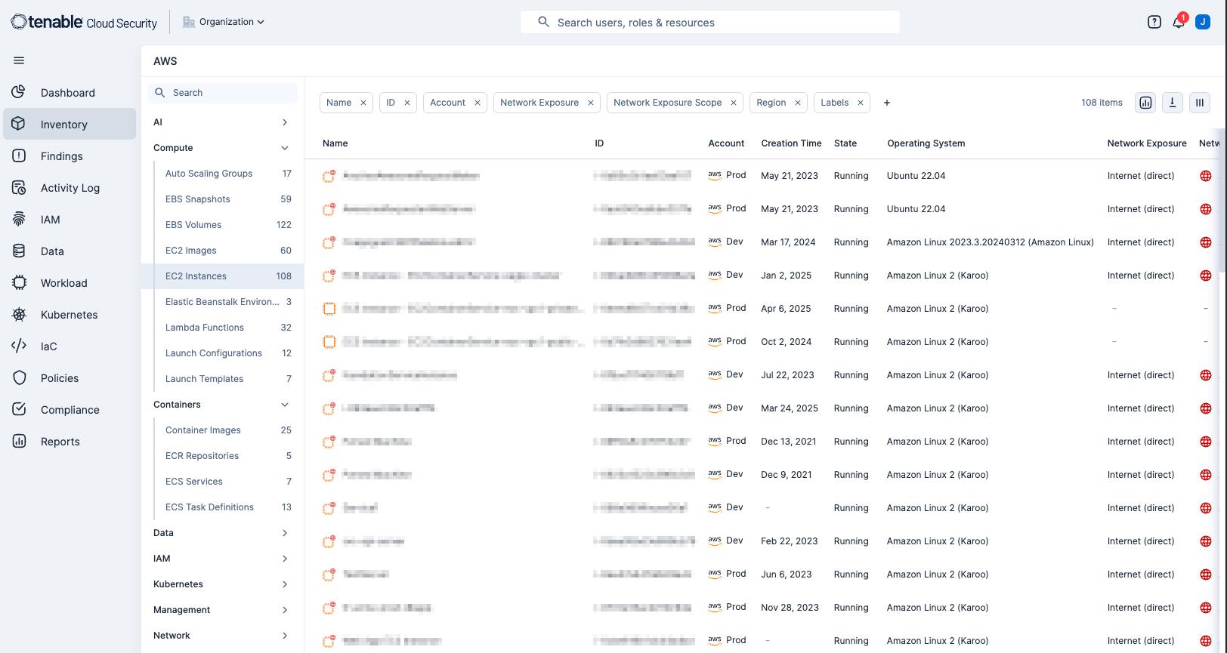Expand the AI resource category

285,122
